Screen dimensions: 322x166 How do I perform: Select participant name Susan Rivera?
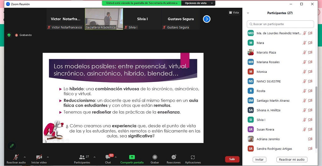pos(265,130)
